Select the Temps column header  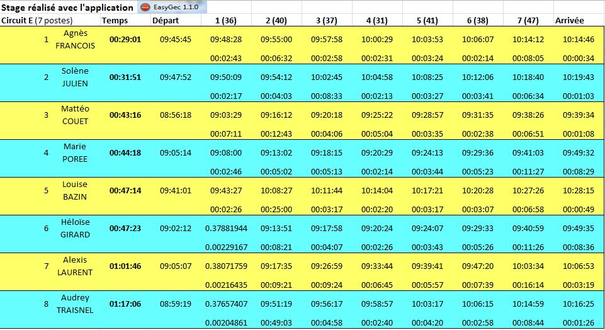point(115,20)
